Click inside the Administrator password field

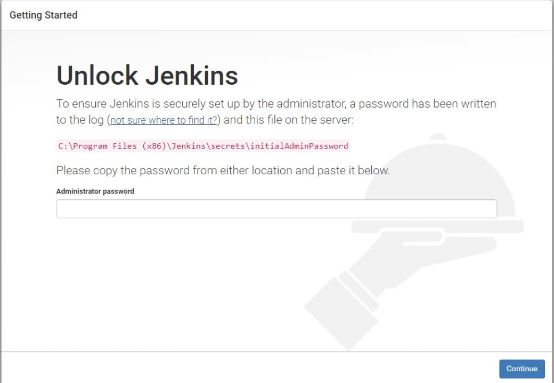tap(275, 208)
